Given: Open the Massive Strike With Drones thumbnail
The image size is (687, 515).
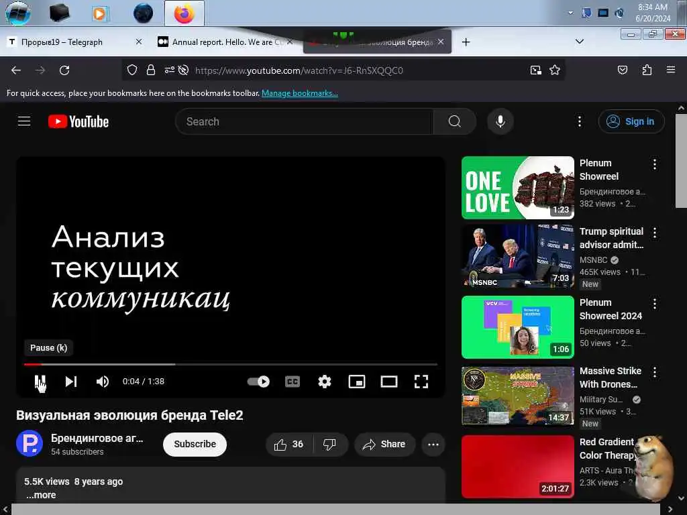Looking at the screenshot, I should [x=517, y=396].
